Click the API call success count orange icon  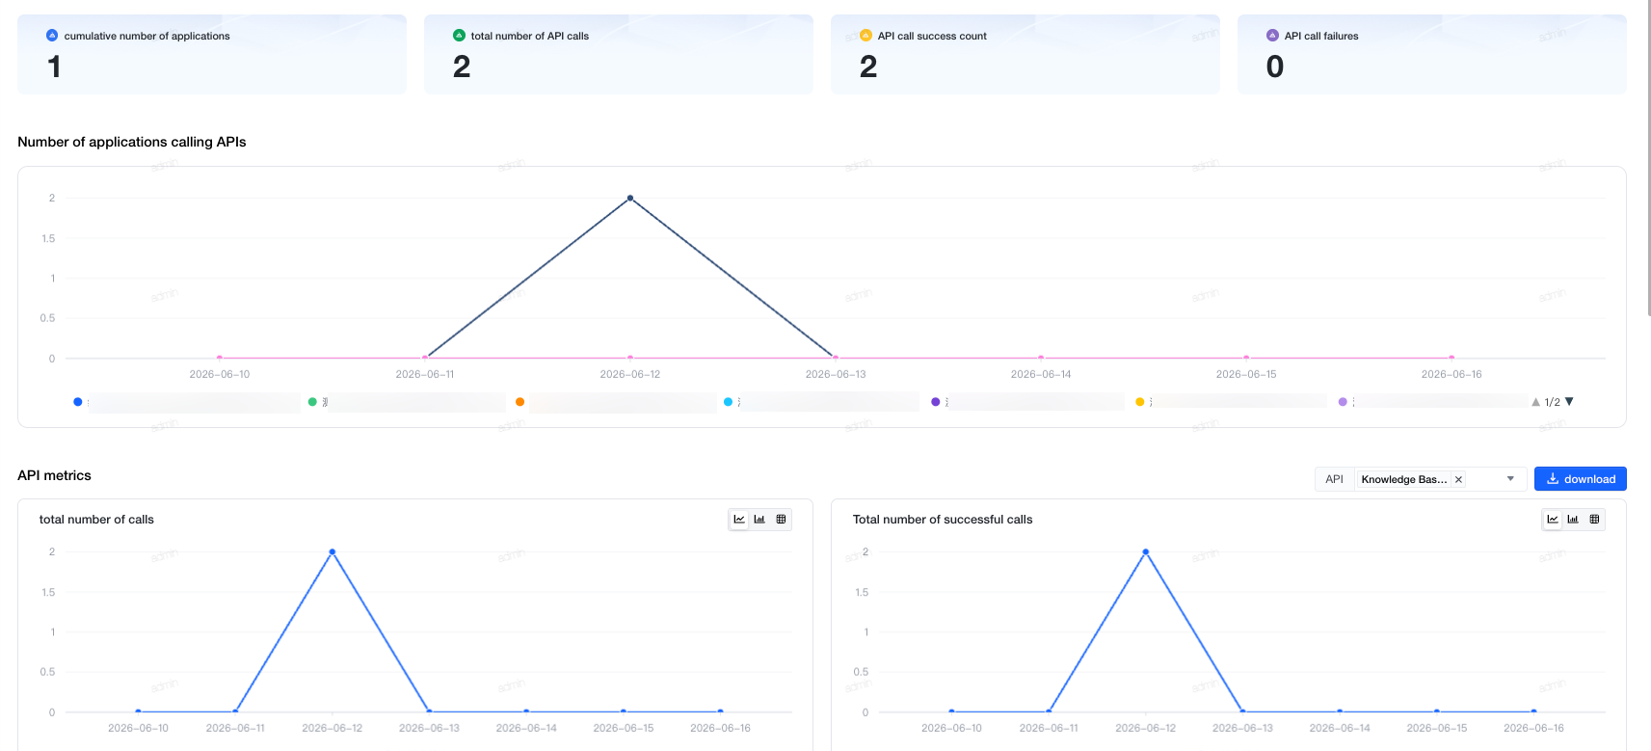point(865,36)
